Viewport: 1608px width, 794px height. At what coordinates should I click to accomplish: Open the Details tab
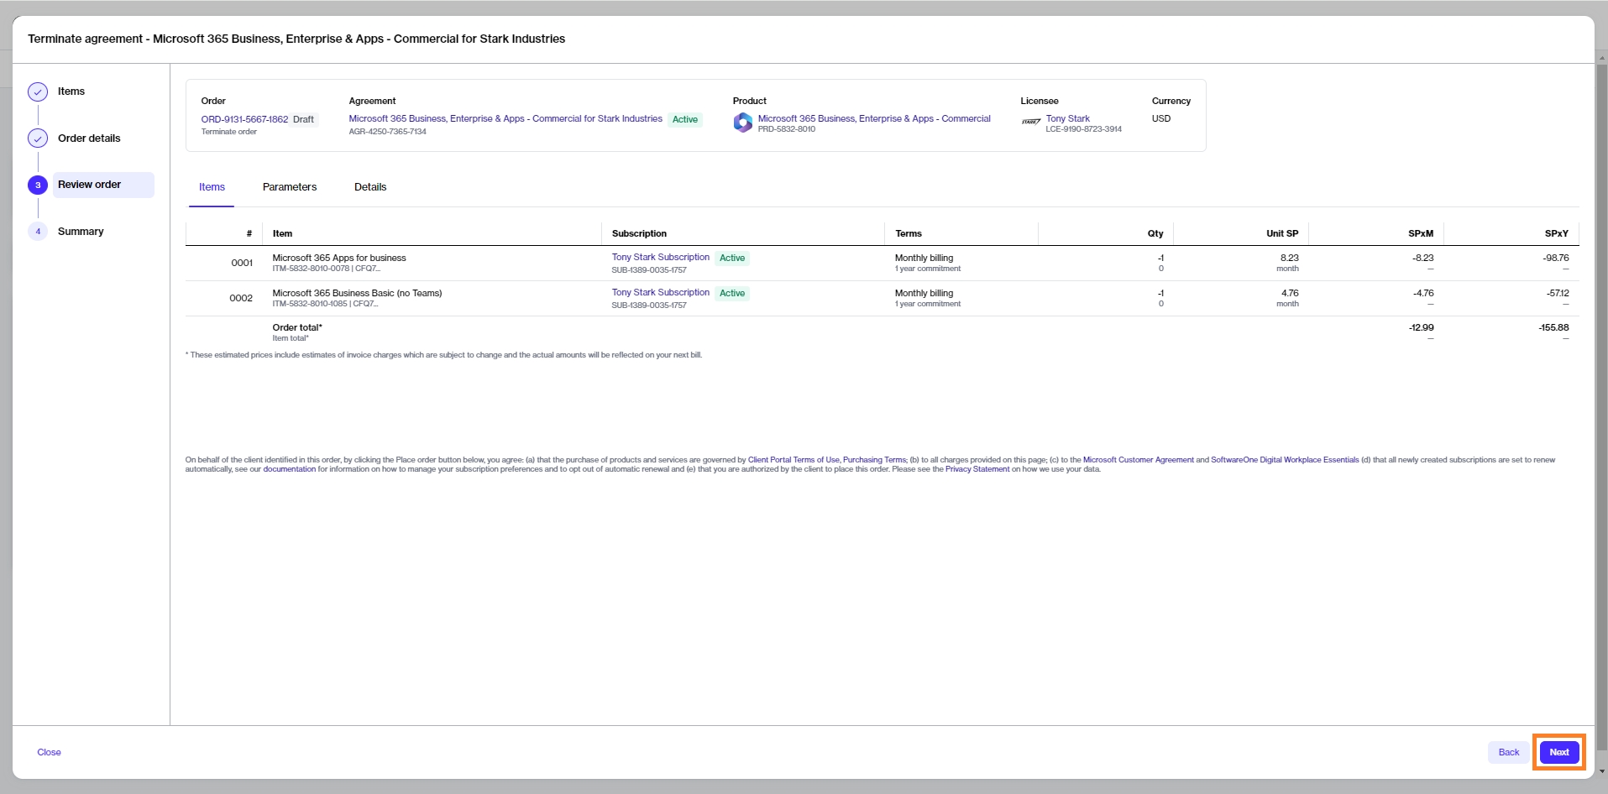(370, 187)
